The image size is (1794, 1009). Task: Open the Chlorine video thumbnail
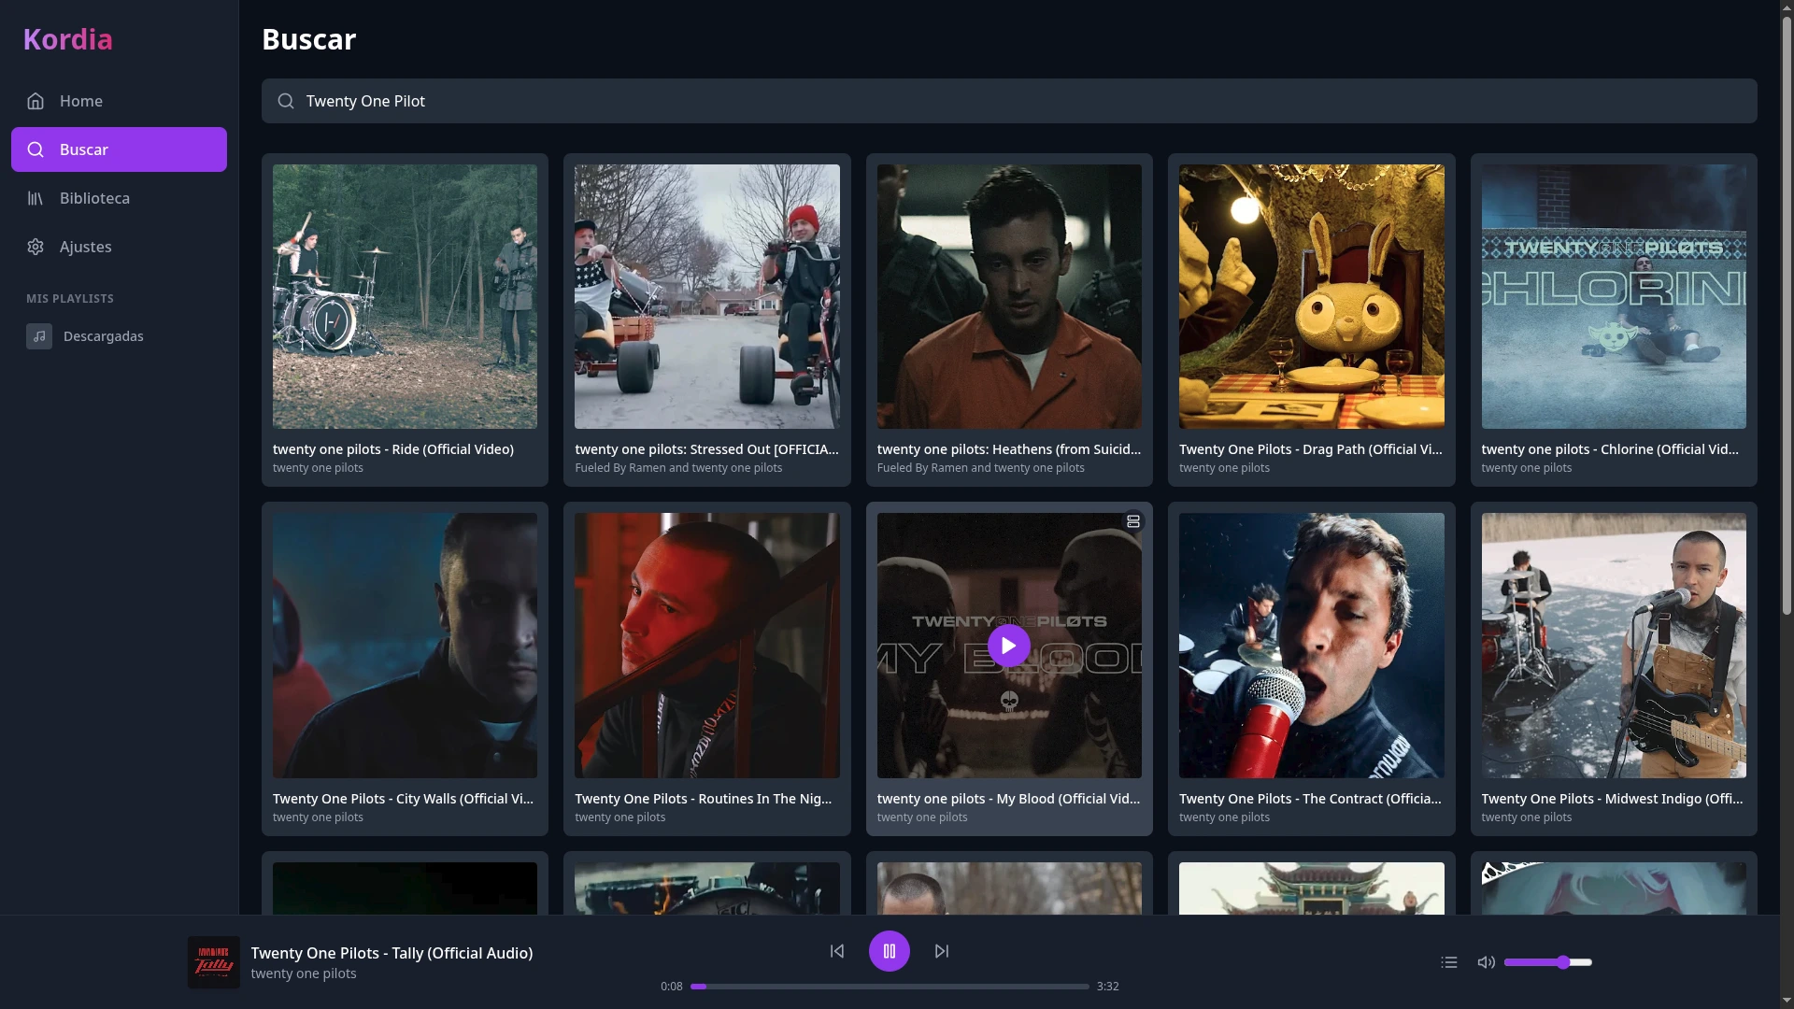click(1614, 297)
